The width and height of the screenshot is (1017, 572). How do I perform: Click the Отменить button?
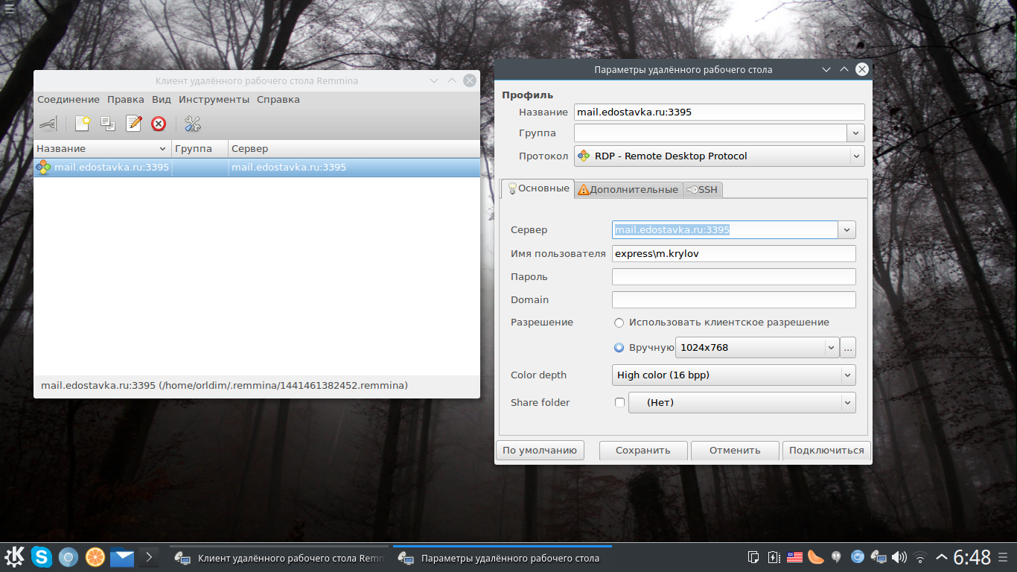pyautogui.click(x=735, y=451)
